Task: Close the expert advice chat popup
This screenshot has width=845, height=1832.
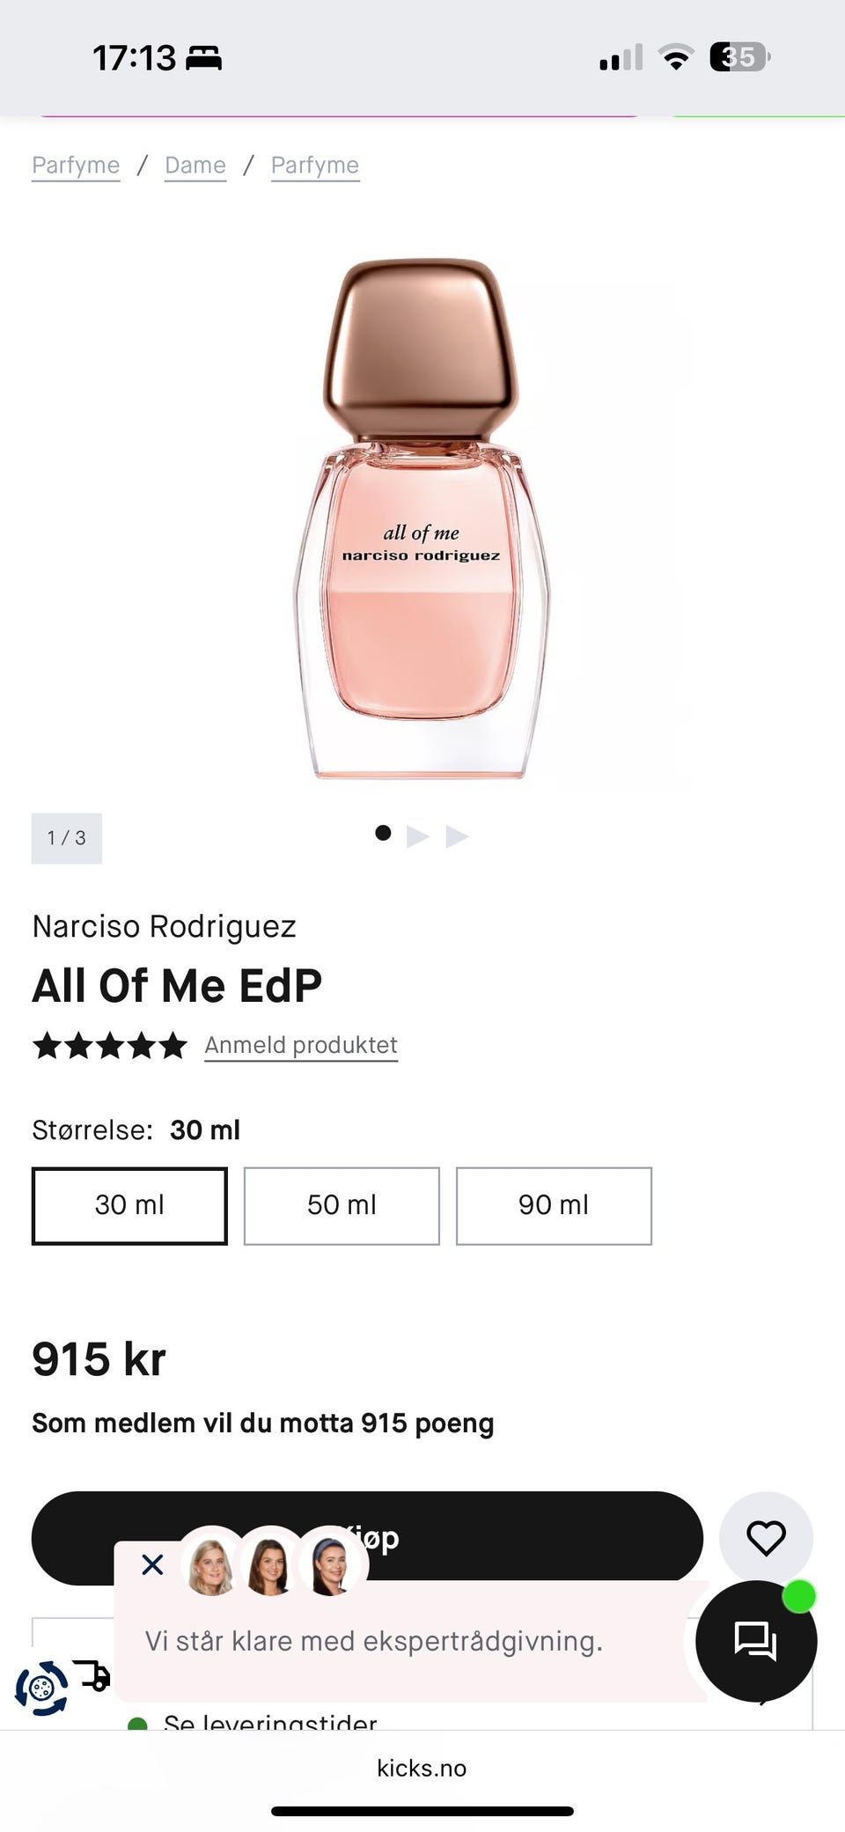Action: [152, 1564]
